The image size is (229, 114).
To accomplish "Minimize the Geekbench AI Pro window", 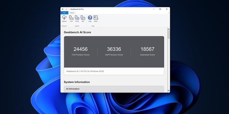I will (x=154, y=9).
